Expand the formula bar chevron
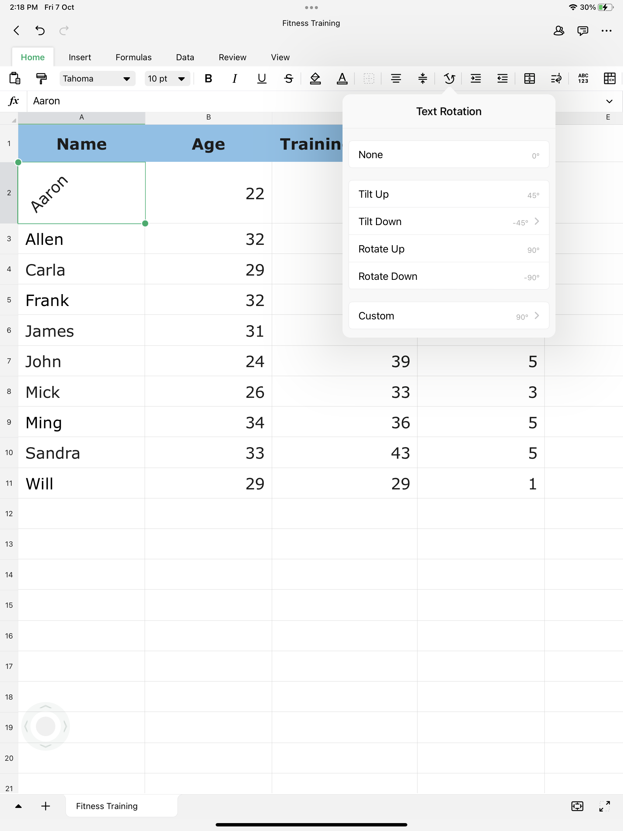 [609, 101]
